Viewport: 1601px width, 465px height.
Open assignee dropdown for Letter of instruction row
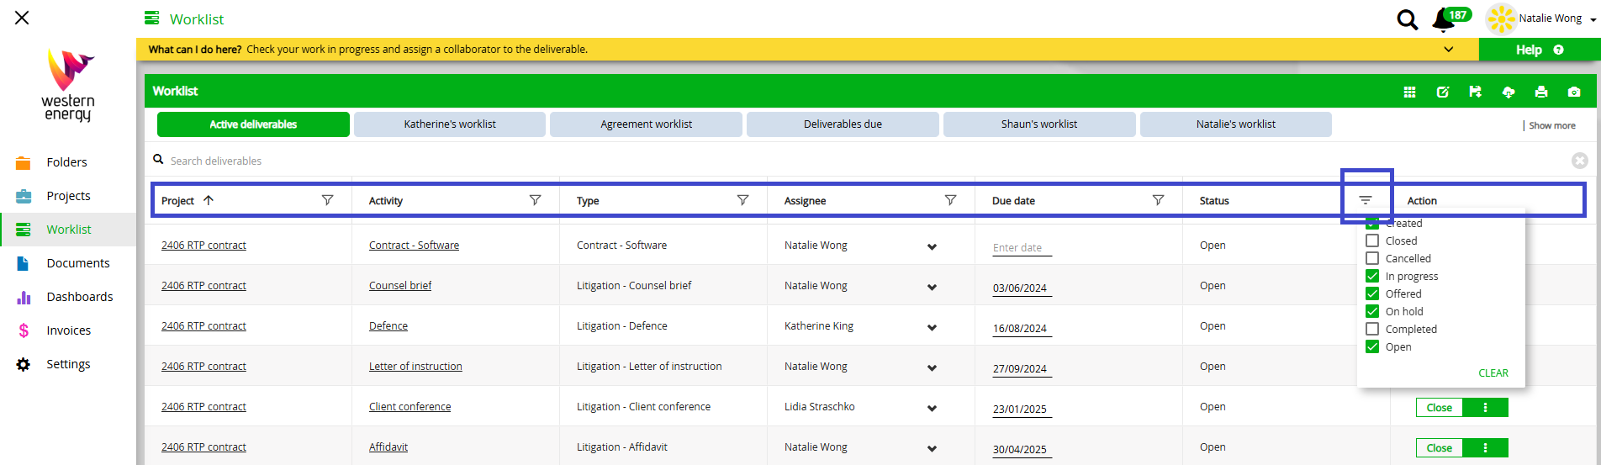tap(932, 367)
